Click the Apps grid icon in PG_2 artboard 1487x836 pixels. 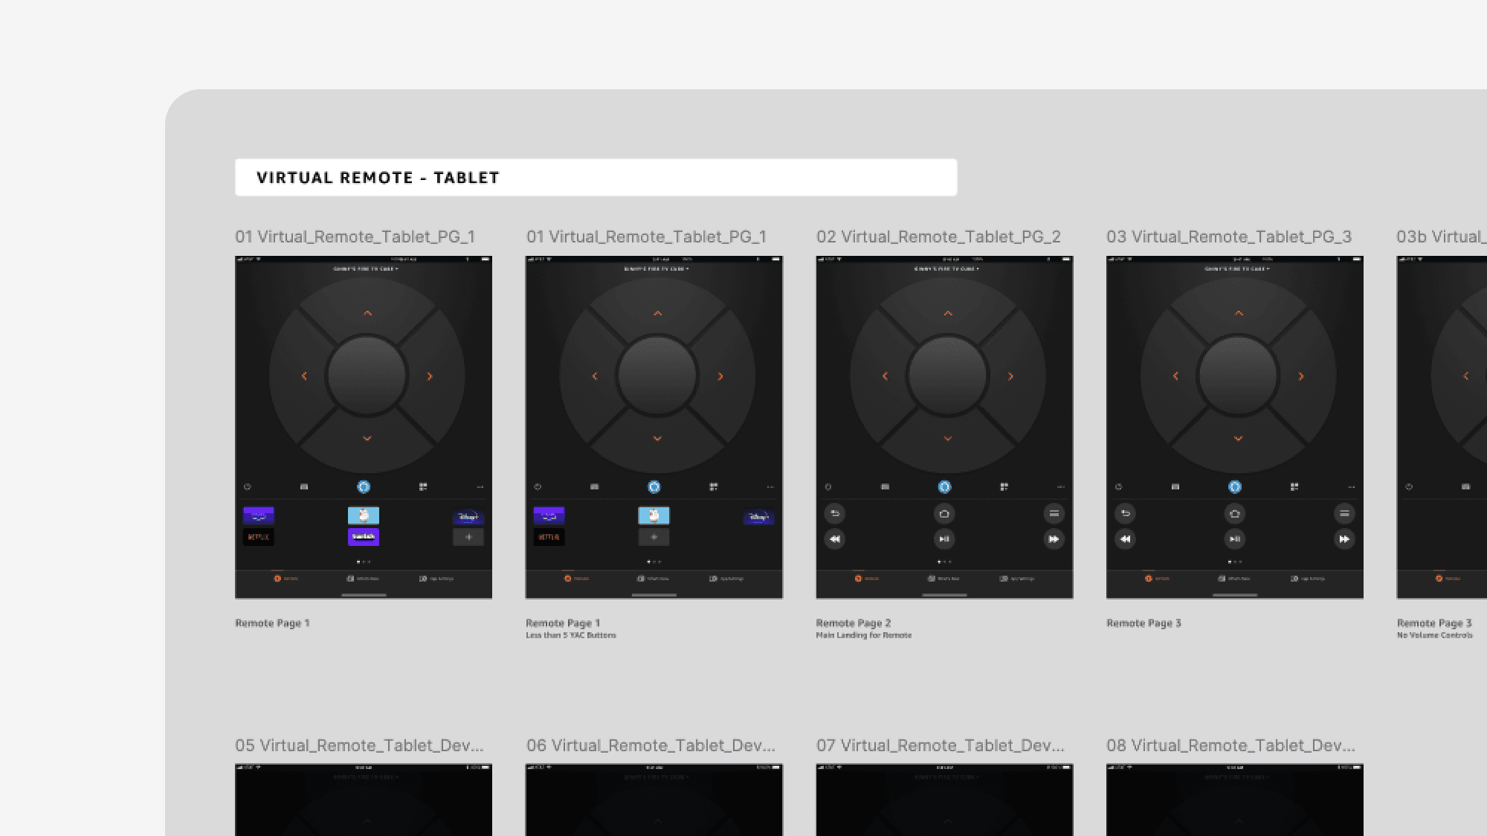1004,487
